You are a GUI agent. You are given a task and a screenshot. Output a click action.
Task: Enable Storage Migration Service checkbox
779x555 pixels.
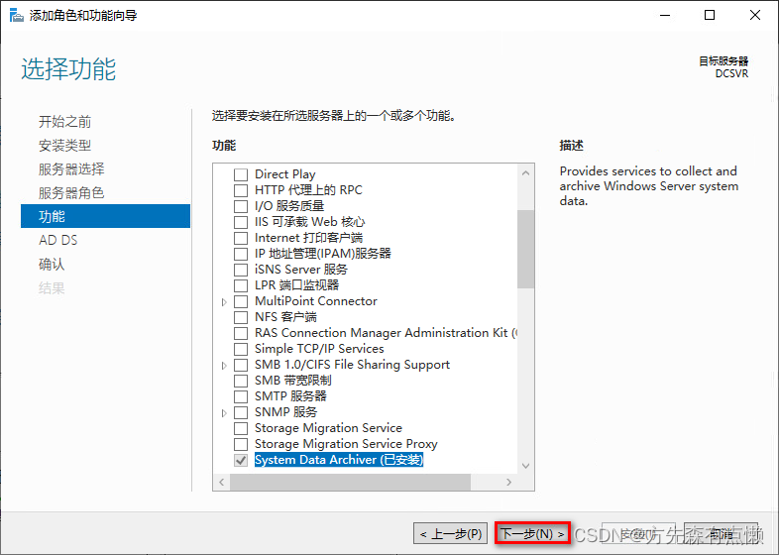[x=241, y=428]
